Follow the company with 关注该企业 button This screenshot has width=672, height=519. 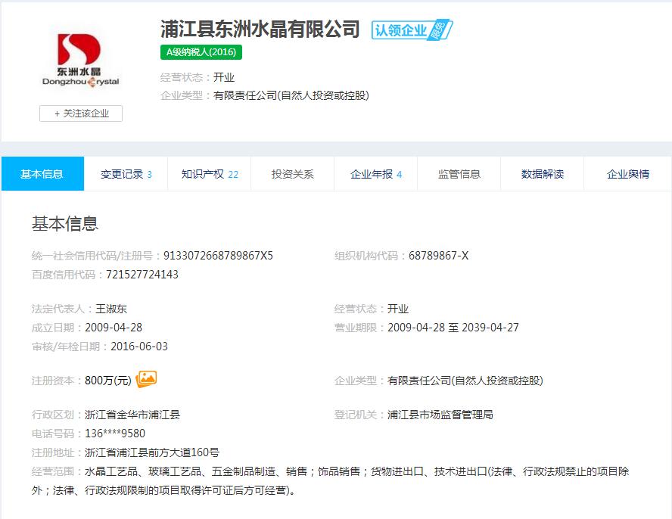(x=81, y=113)
